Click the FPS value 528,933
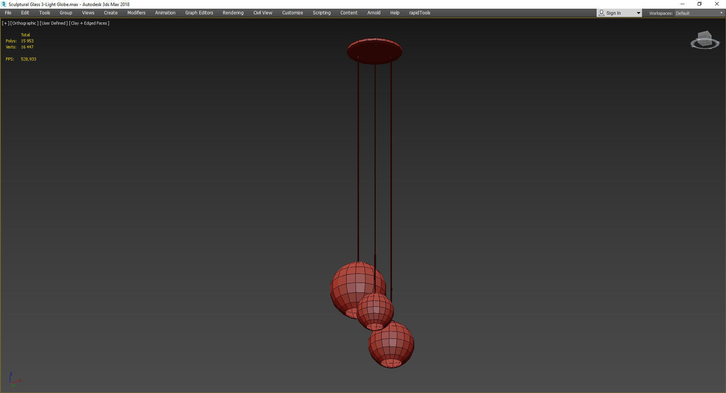Viewport: 726px width, 393px height. 28,59
